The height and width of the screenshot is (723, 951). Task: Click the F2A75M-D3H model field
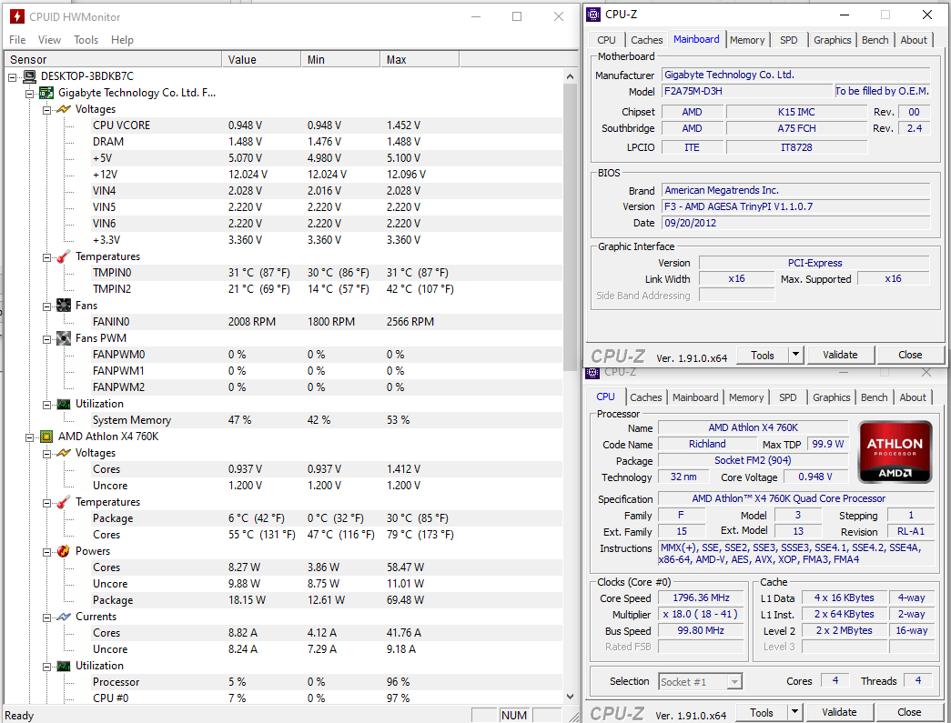tap(747, 92)
